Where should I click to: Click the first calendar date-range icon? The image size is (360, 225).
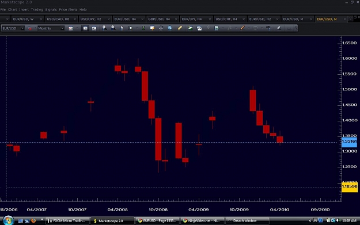tap(85, 28)
